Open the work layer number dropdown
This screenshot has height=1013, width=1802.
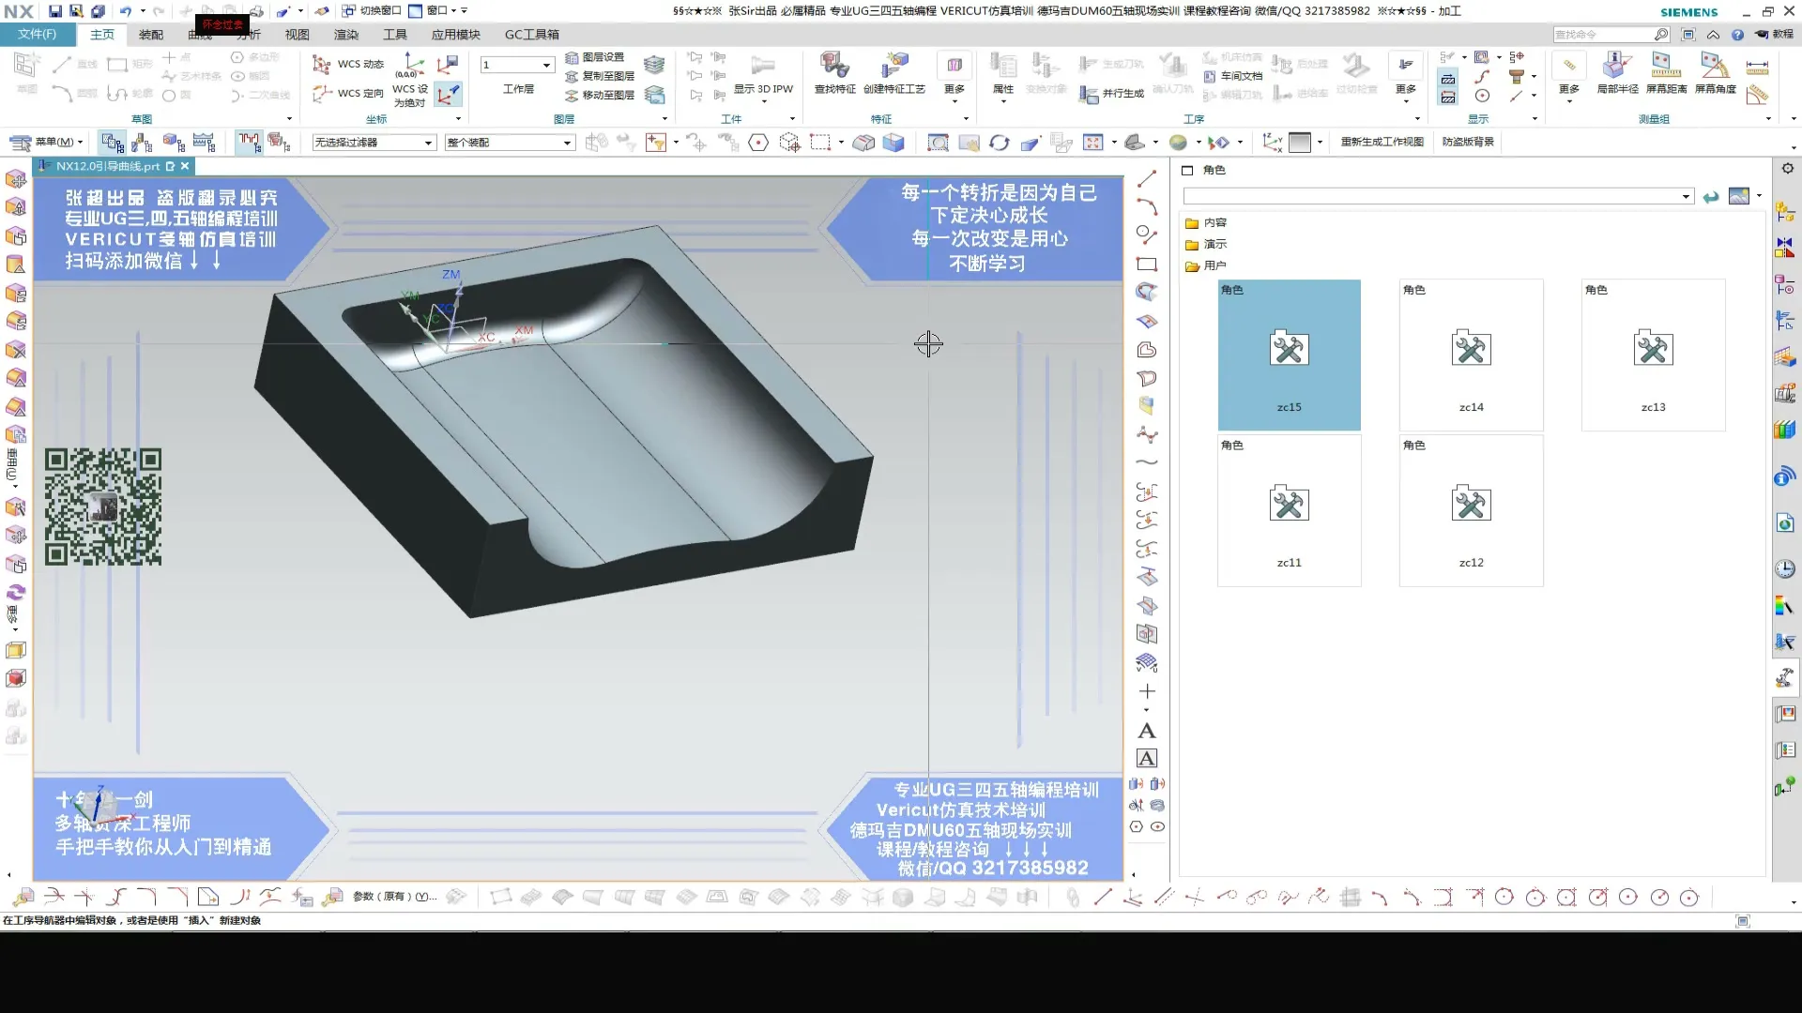click(546, 65)
